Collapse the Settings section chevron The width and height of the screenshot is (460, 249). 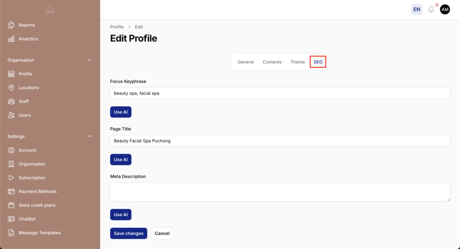point(89,137)
